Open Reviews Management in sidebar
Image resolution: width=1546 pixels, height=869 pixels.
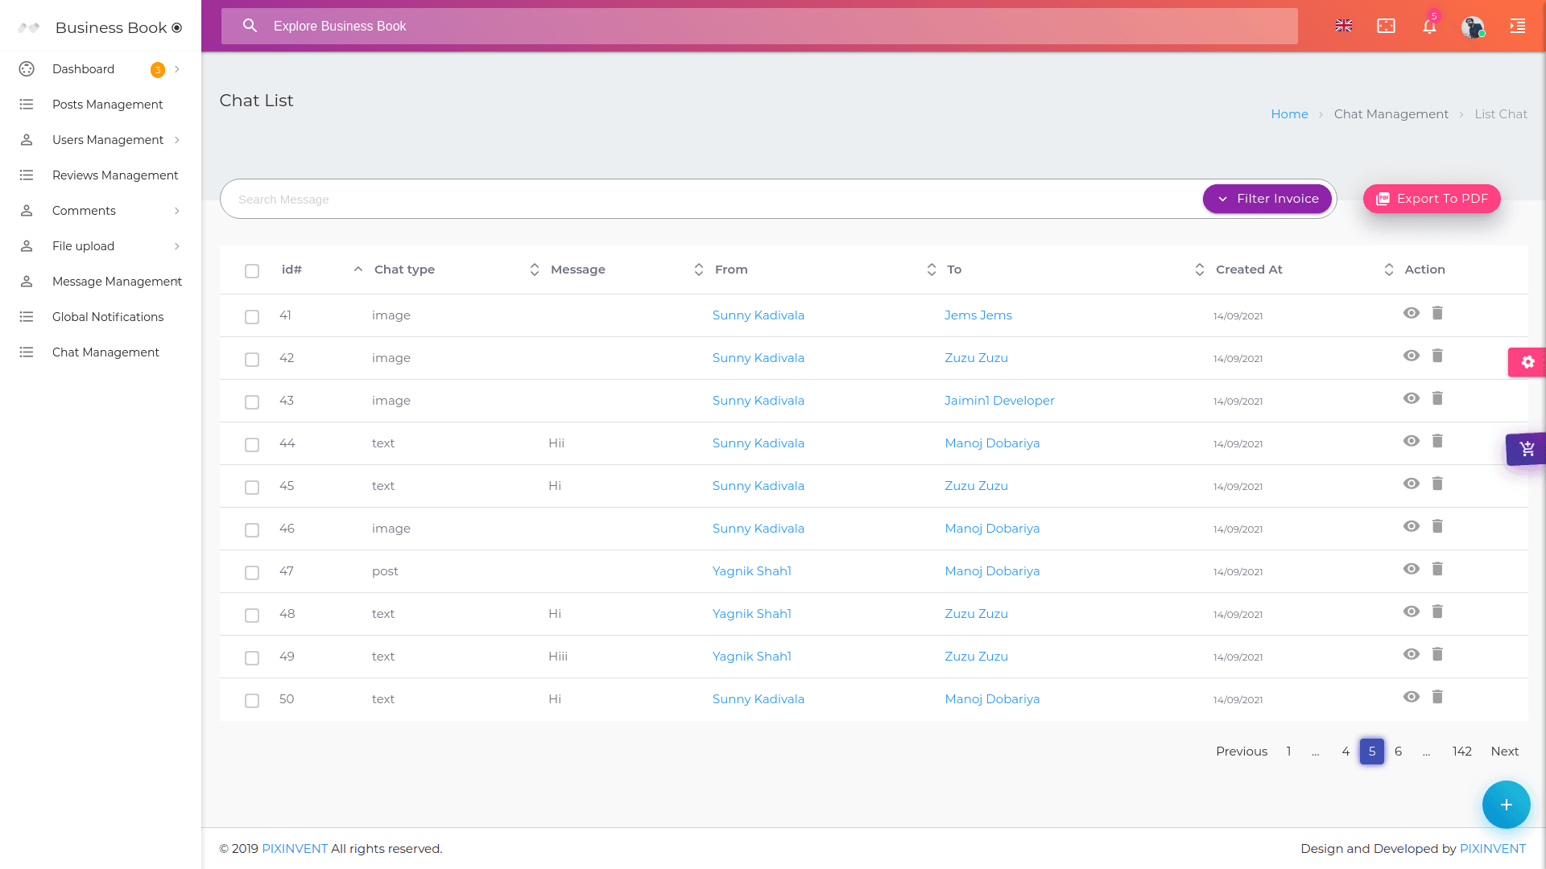[x=114, y=175]
